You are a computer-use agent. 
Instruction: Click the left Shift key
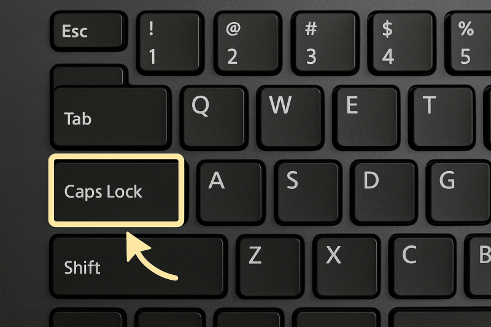click(138, 266)
